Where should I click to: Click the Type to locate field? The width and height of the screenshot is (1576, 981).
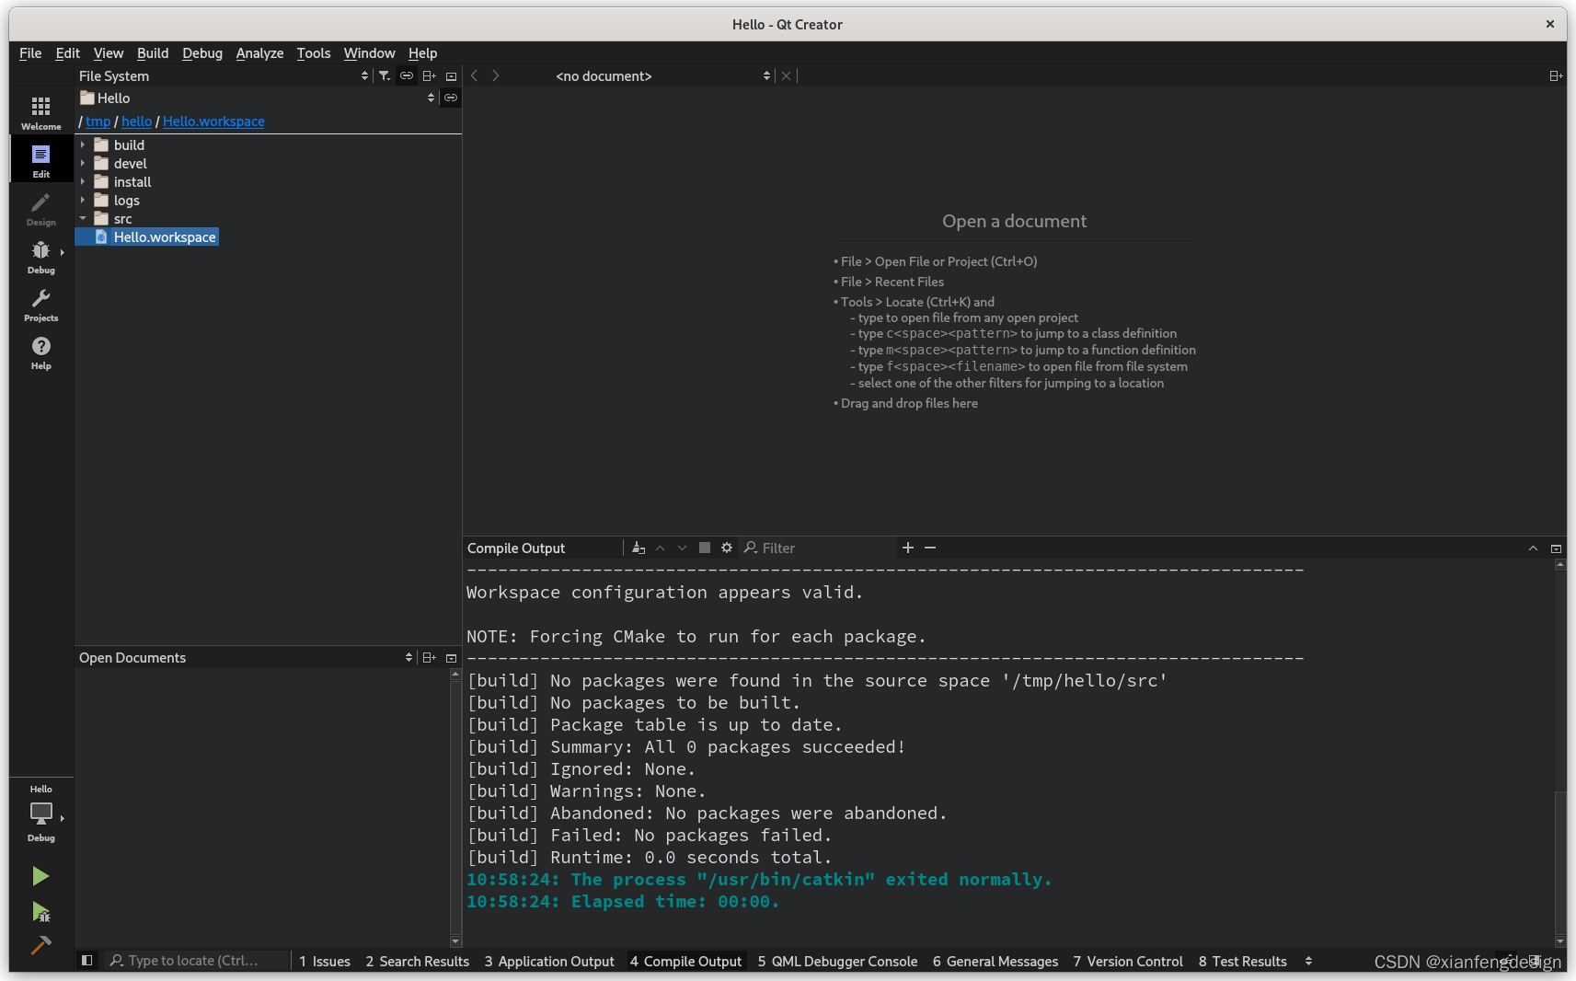point(196,961)
